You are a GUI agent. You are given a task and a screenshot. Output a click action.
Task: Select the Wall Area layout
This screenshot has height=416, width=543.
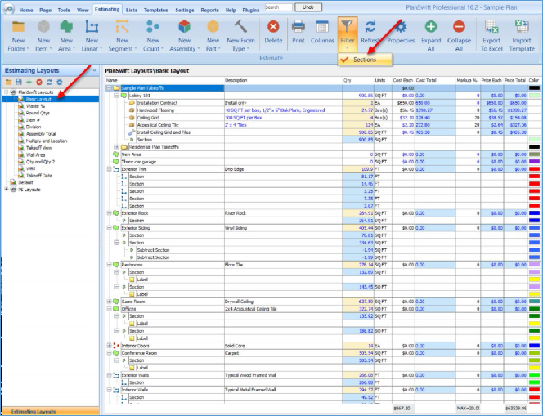coord(35,154)
